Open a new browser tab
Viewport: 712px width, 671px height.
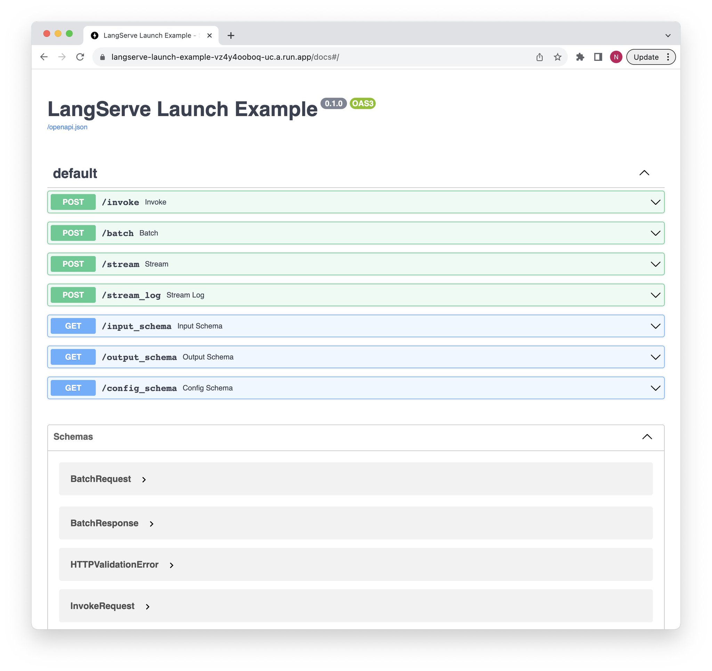tap(231, 35)
